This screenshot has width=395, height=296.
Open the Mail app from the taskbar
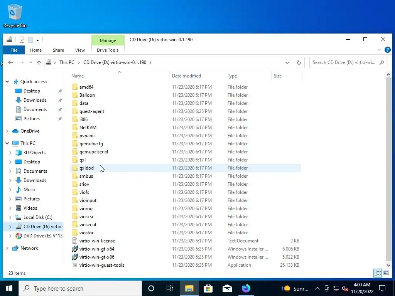(227, 288)
